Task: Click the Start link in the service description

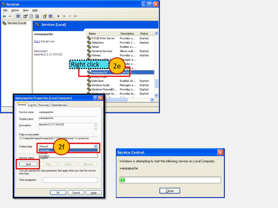Action: (x=37, y=41)
